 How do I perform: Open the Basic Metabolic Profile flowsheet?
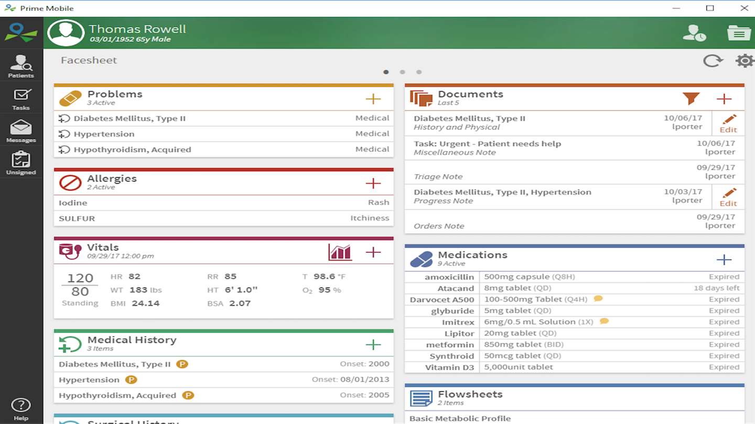click(575, 418)
